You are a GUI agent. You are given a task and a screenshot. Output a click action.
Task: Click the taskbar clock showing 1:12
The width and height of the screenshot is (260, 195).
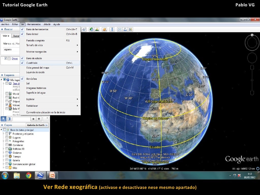coord(250,174)
